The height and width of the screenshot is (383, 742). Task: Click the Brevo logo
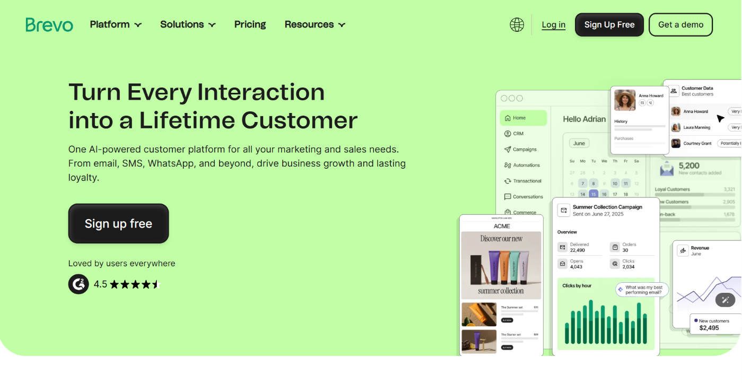[x=49, y=25]
